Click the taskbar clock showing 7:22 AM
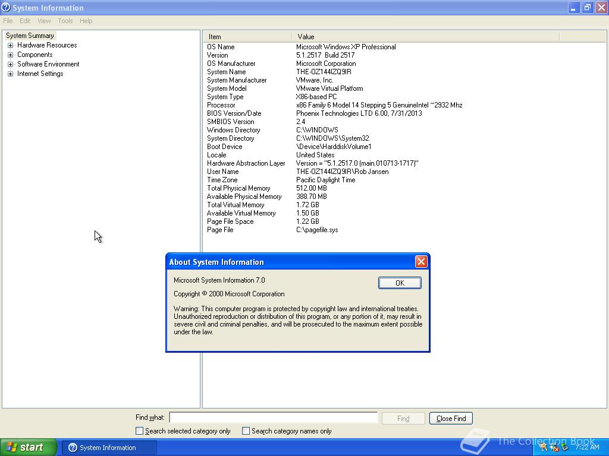 587,447
